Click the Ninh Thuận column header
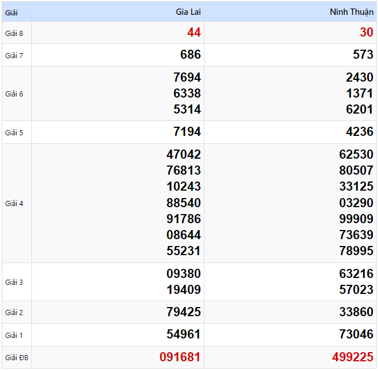This screenshot has height=371, width=378. [x=351, y=12]
